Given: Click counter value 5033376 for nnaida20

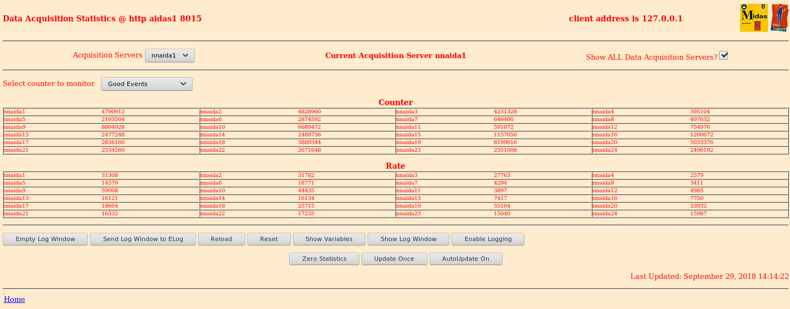Looking at the screenshot, I should [x=702, y=142].
